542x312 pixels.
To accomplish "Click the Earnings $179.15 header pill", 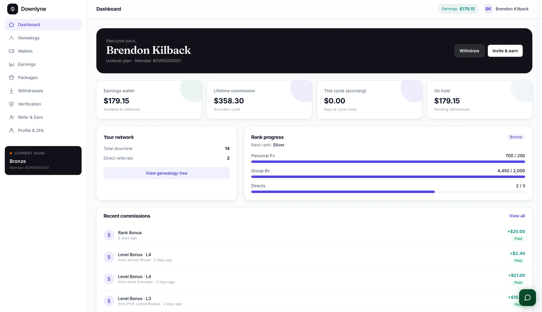I will [x=458, y=9].
